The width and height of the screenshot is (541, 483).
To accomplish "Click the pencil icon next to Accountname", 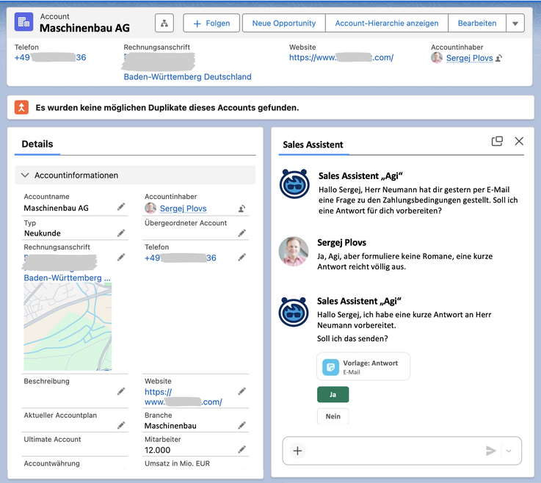I will (121, 208).
